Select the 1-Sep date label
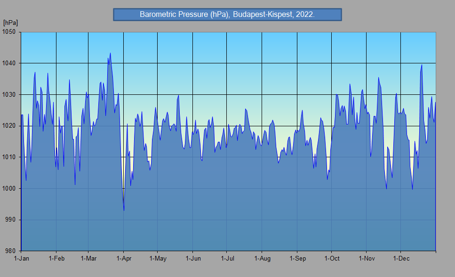The image size is (455, 277). [297, 259]
